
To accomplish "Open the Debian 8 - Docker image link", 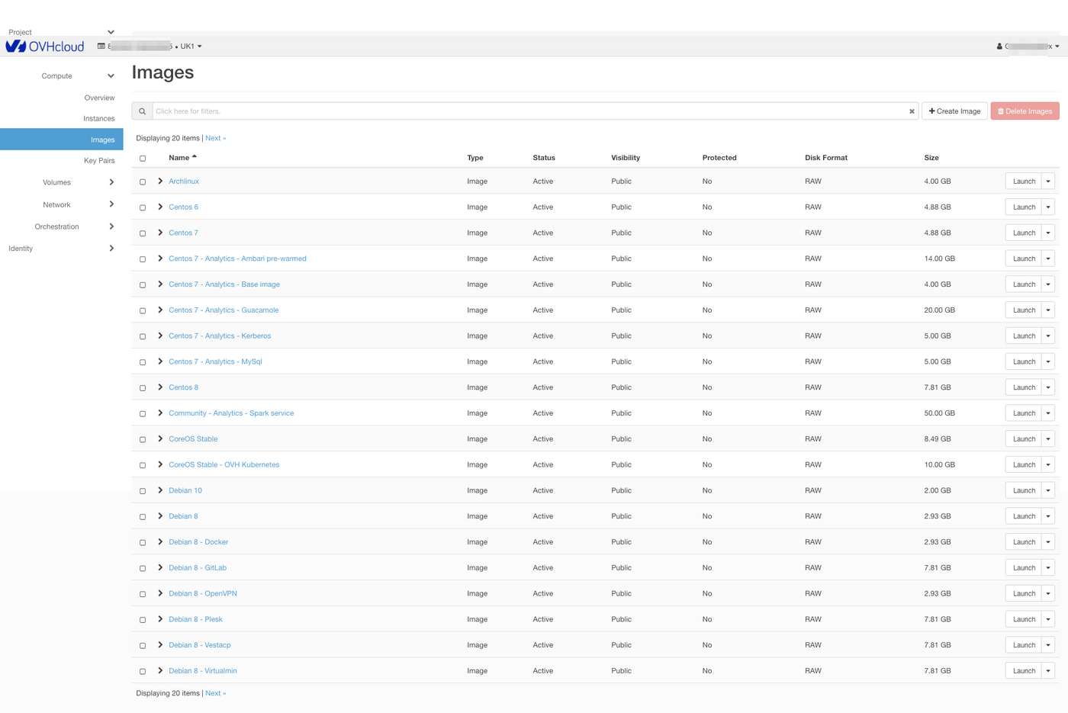I will click(x=198, y=542).
